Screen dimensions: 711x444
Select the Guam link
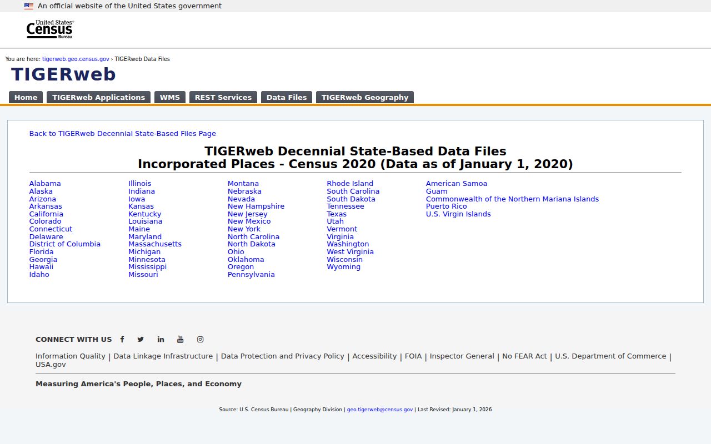[437, 191]
